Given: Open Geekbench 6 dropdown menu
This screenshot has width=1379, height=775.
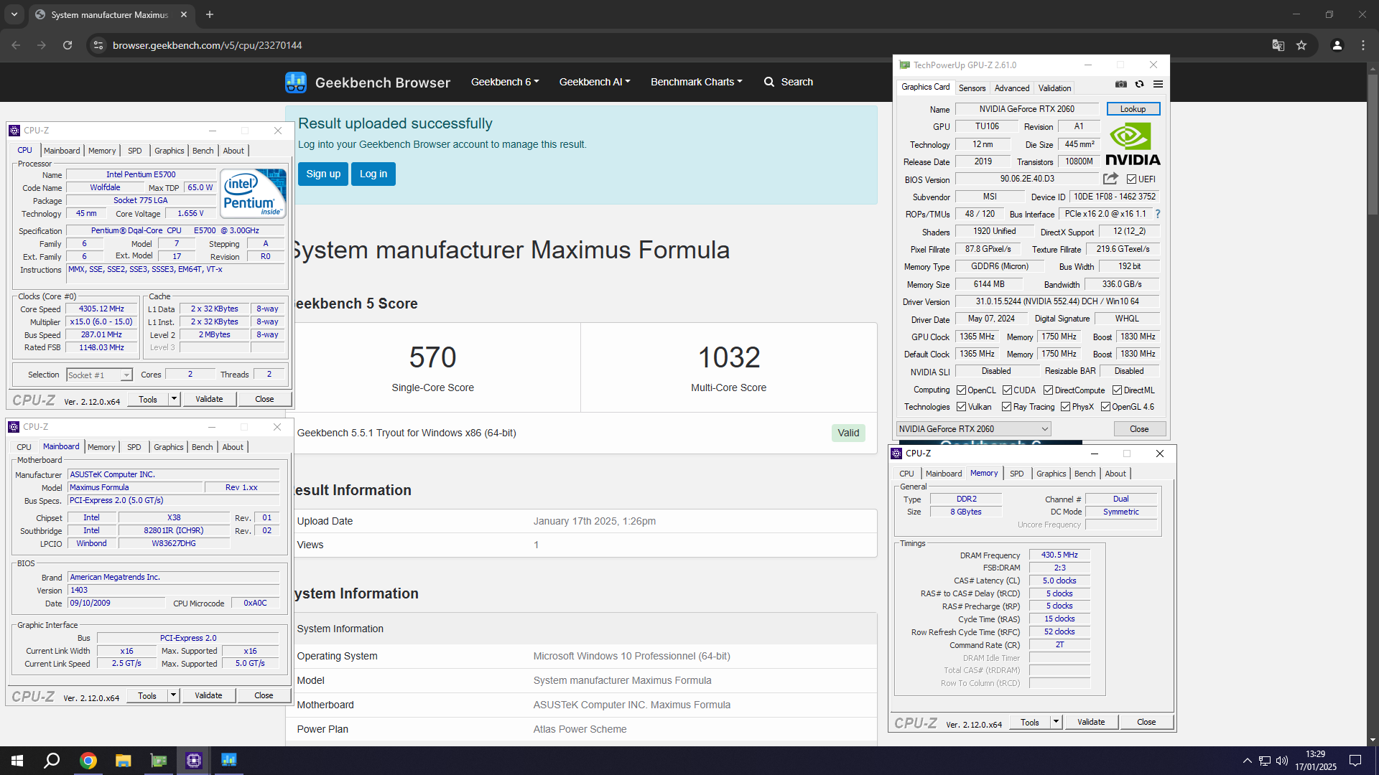Looking at the screenshot, I should click(505, 82).
